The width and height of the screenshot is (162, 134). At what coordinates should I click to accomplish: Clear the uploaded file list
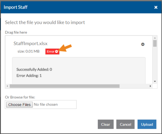pos(106,124)
